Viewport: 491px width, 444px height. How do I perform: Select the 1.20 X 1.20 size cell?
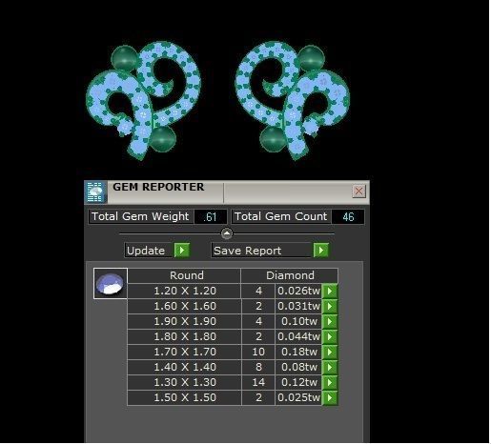[x=184, y=291]
